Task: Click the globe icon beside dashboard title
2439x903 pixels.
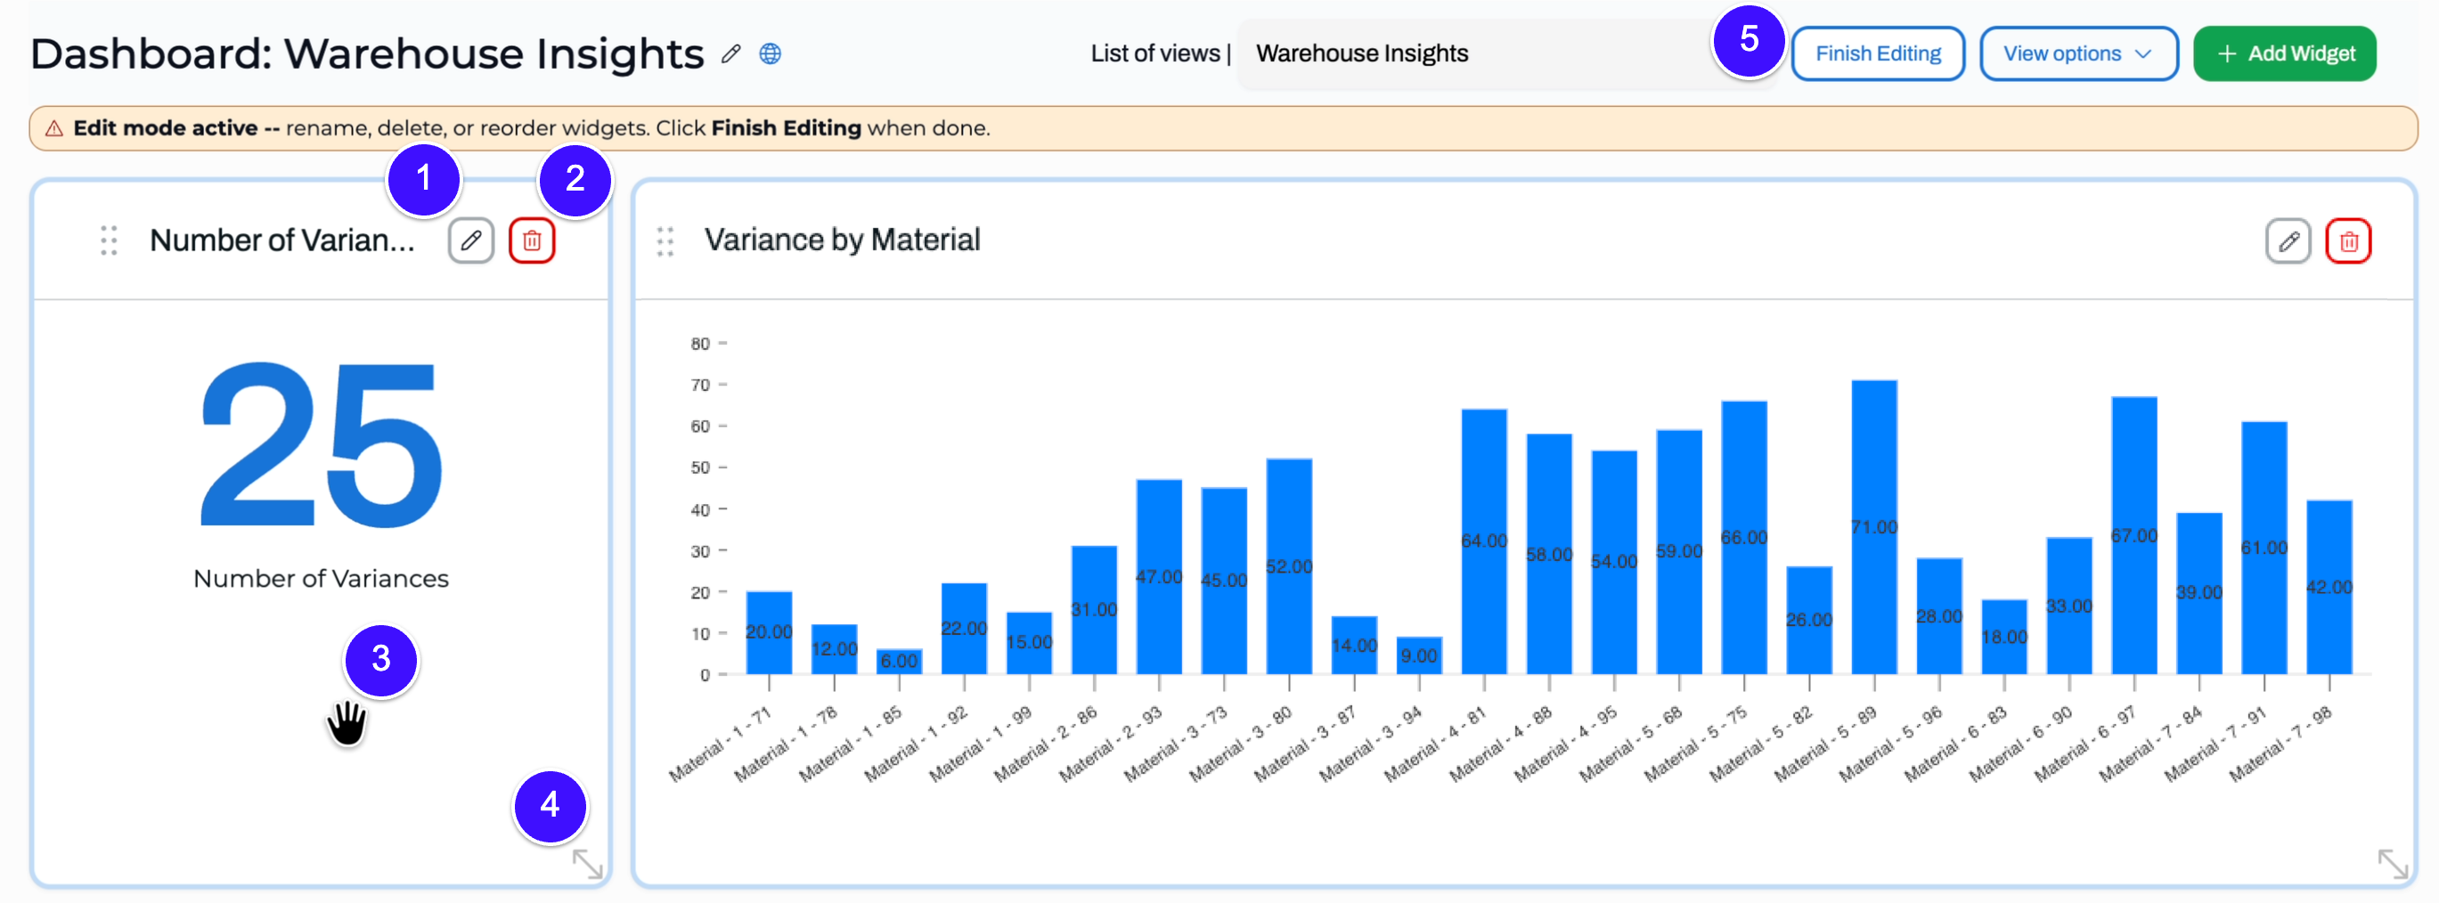Action: [771, 54]
